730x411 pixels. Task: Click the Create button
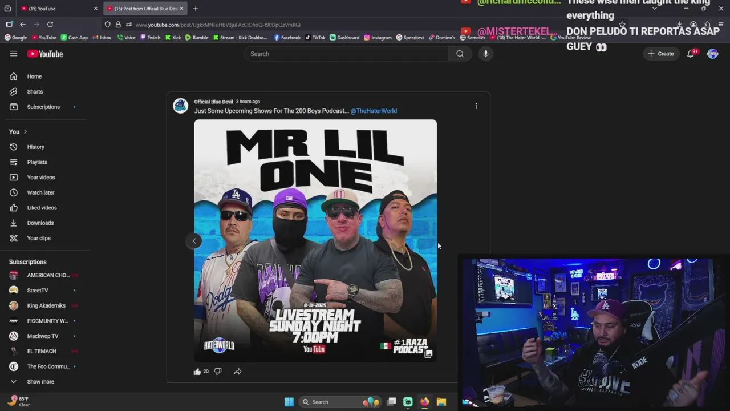click(661, 54)
